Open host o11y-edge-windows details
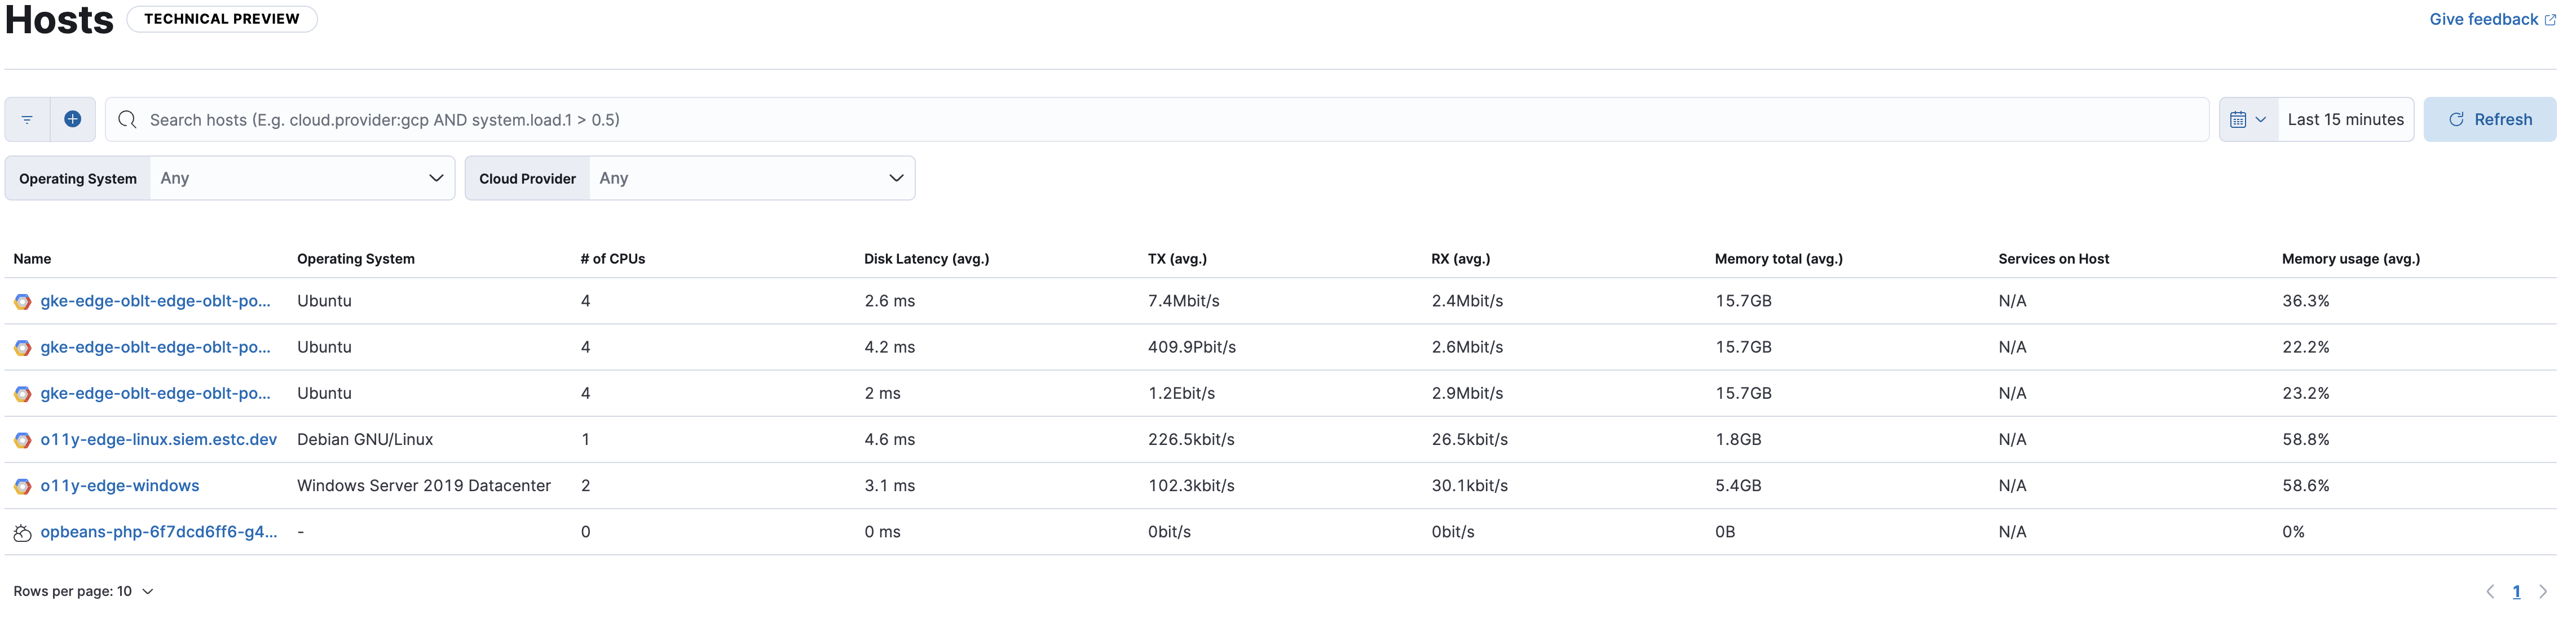Image resolution: width=2576 pixels, height=641 pixels. 119,485
